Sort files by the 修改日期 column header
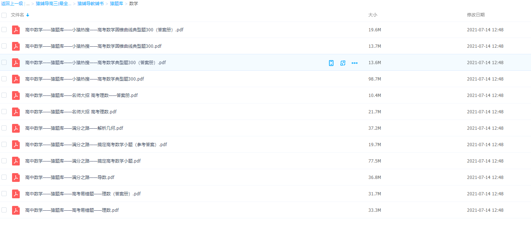Screen dimensions: 531x234 [475, 15]
